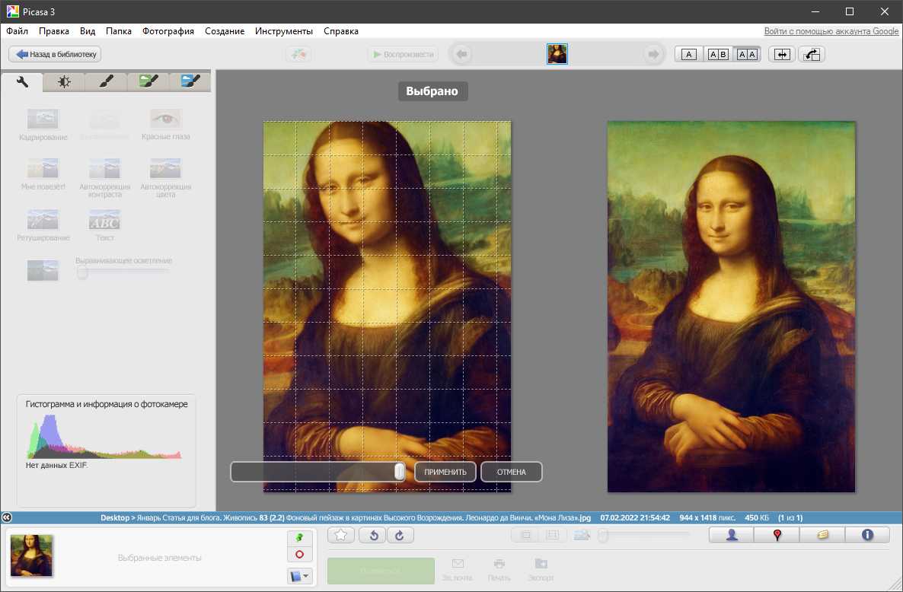
Task: Open the Tags panel icon
Action: pyautogui.click(x=822, y=535)
